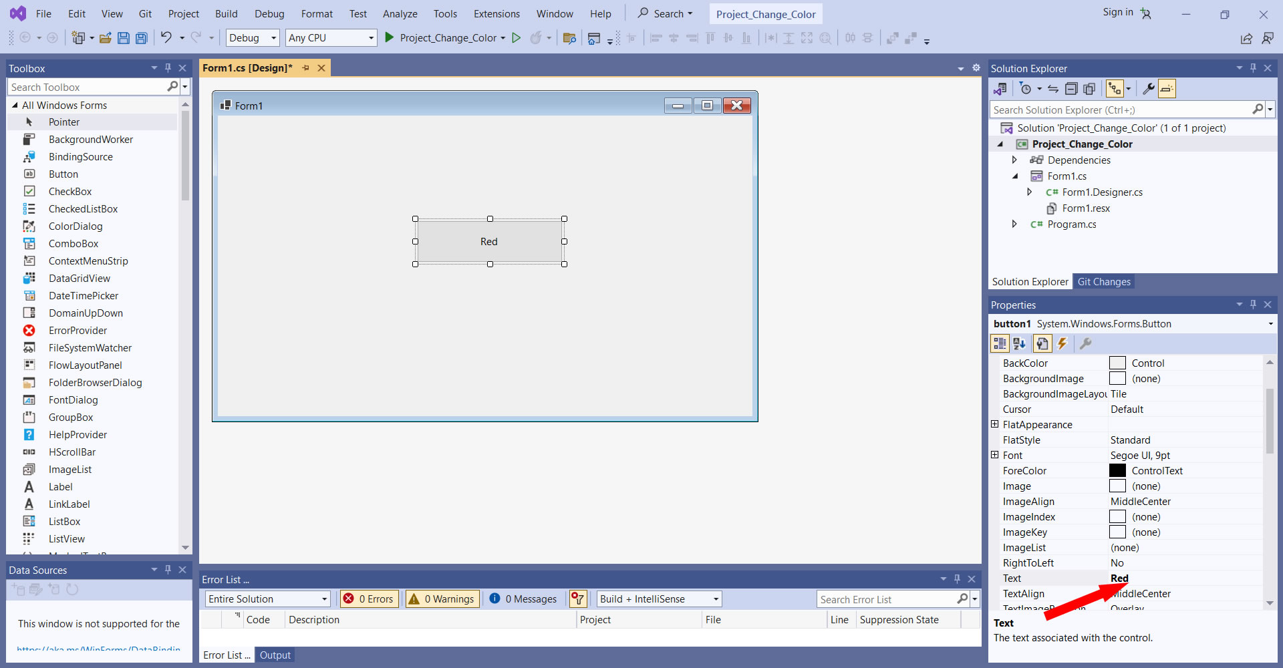Sort properties alphabetically
The height and width of the screenshot is (668, 1283).
1019,343
